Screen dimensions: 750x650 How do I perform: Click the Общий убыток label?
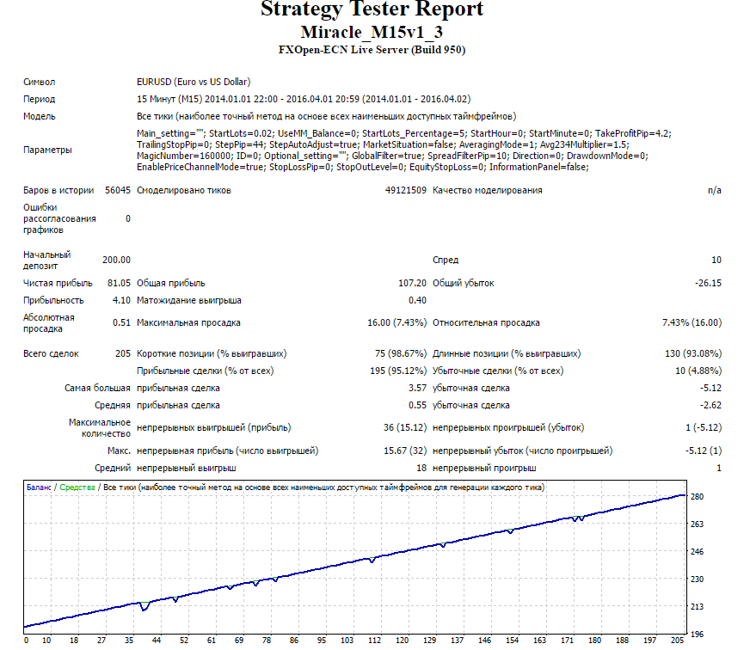463,283
